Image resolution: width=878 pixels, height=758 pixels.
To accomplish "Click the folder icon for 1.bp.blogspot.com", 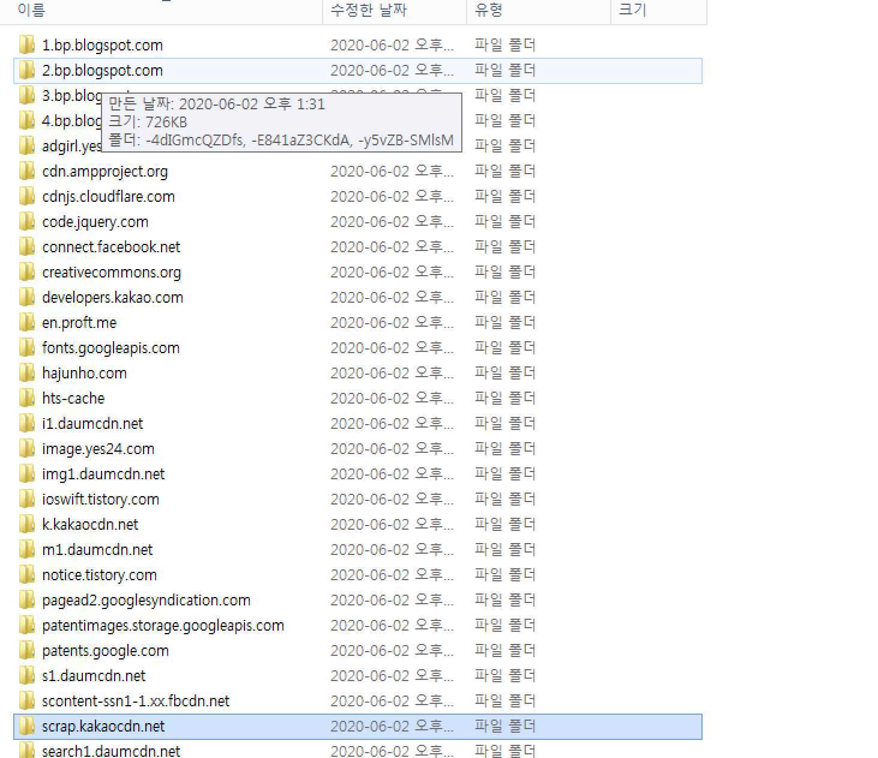I will point(26,44).
